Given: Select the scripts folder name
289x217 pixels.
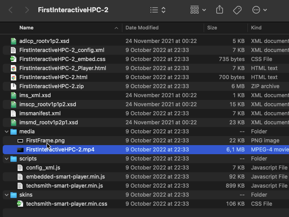Looking at the screenshot, I should point(28,159).
